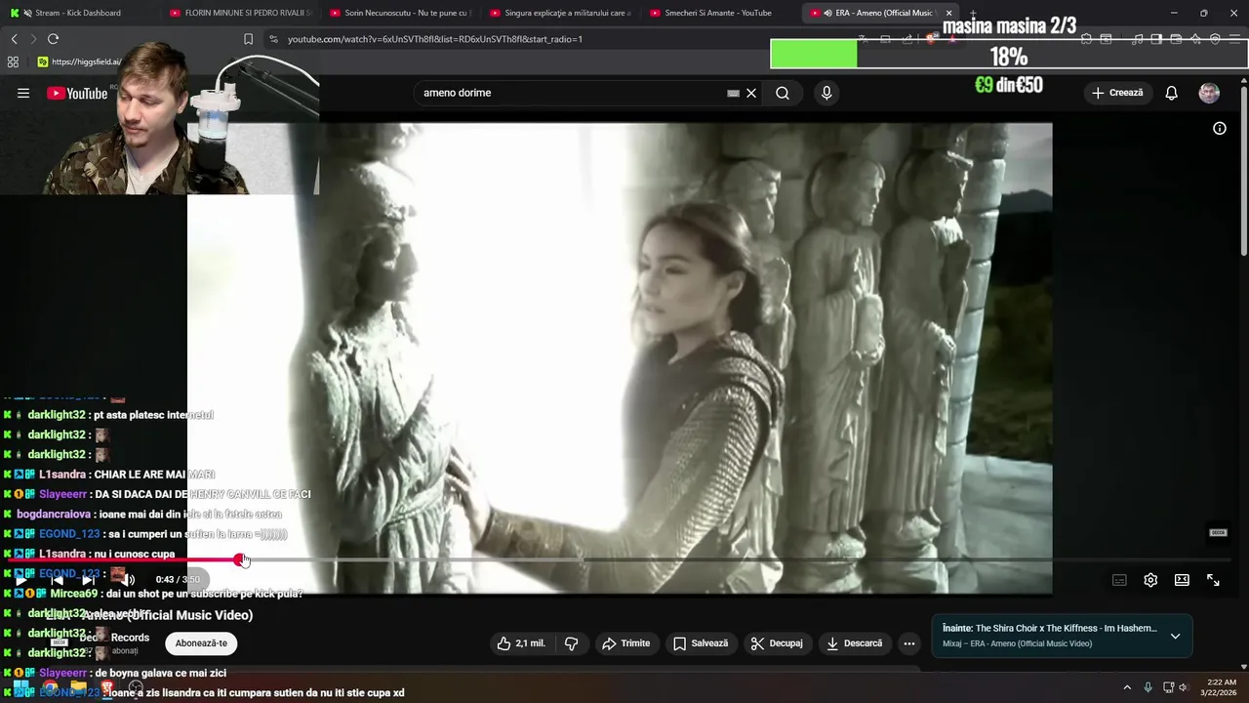
Task: Open browser music playlist icon
Action: coord(1137,39)
